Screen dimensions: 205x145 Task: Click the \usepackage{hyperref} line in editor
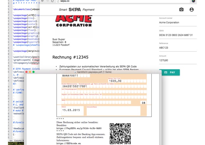point(26,42)
